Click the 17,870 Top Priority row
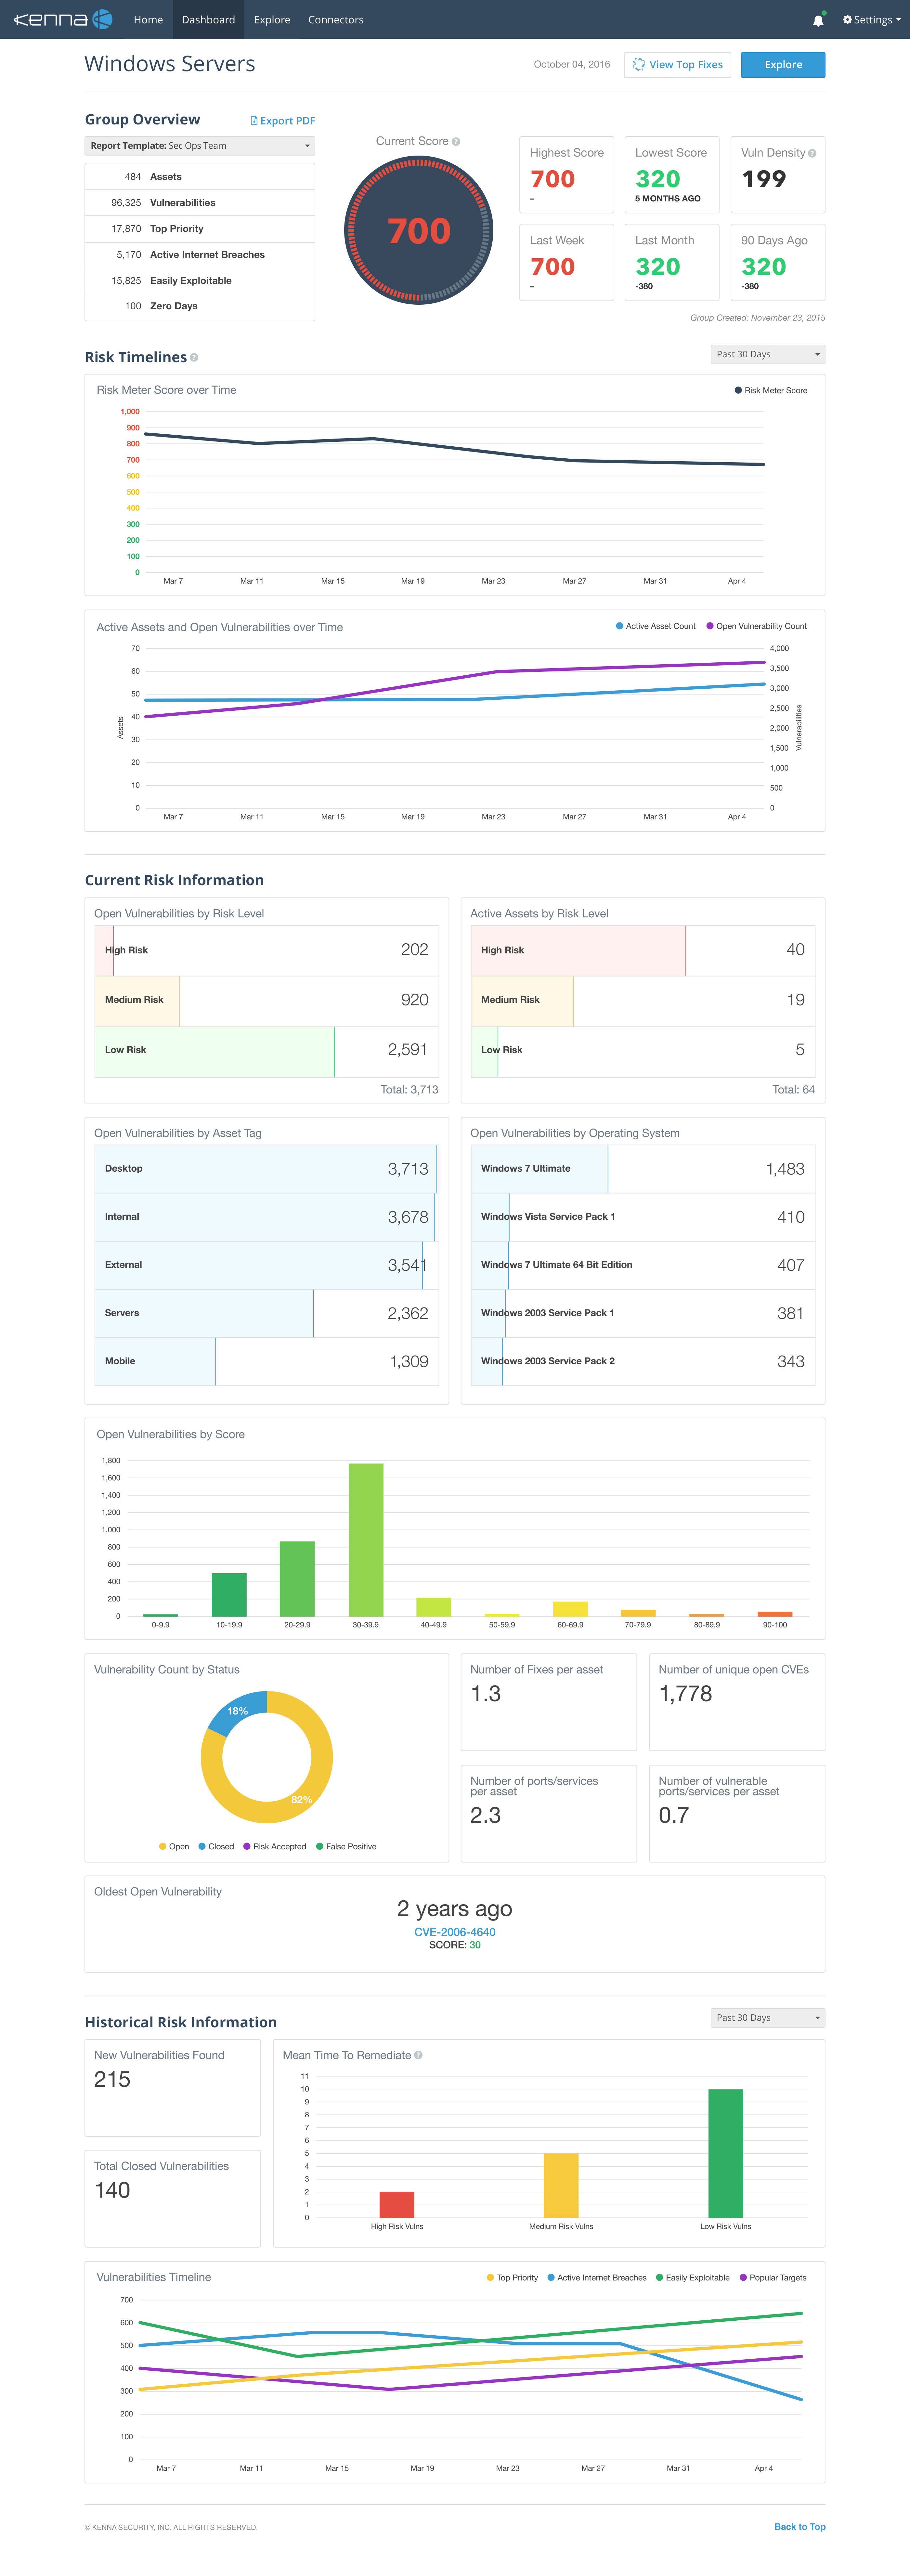This screenshot has width=910, height=2576. pyautogui.click(x=200, y=229)
